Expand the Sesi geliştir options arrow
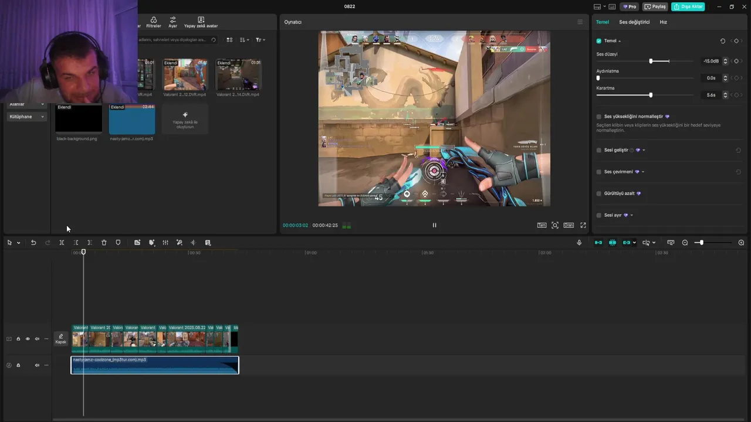This screenshot has height=422, width=751. tap(644, 150)
